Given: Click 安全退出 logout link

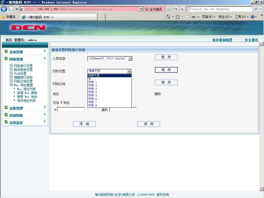Looking at the screenshot, I should pyautogui.click(x=251, y=40).
